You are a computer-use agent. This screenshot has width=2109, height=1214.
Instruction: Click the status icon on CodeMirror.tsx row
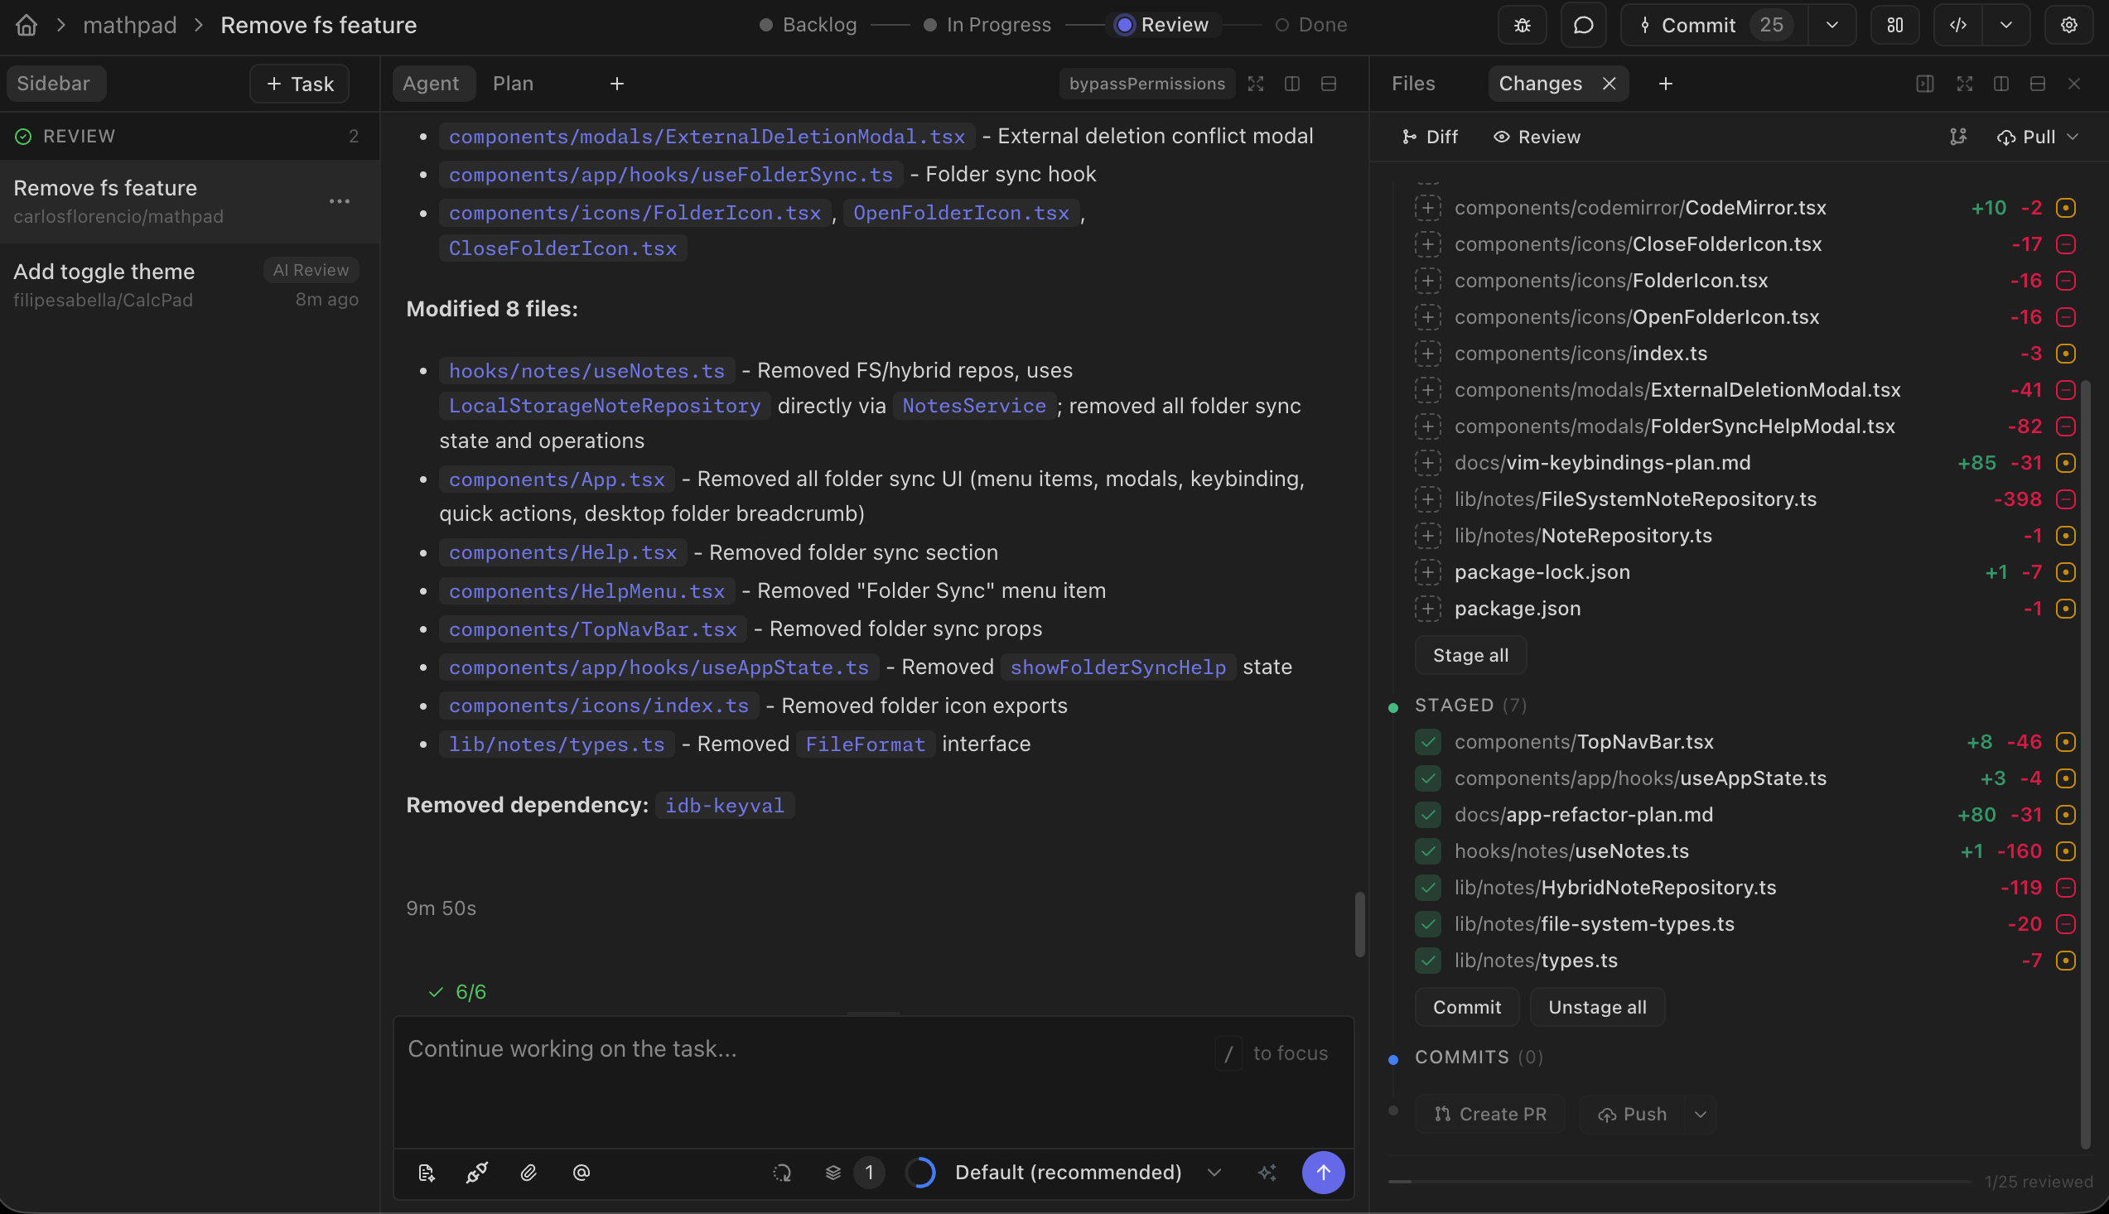pos(2065,208)
